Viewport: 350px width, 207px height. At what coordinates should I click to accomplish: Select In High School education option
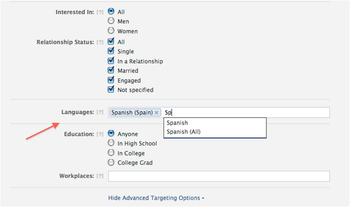click(111, 143)
